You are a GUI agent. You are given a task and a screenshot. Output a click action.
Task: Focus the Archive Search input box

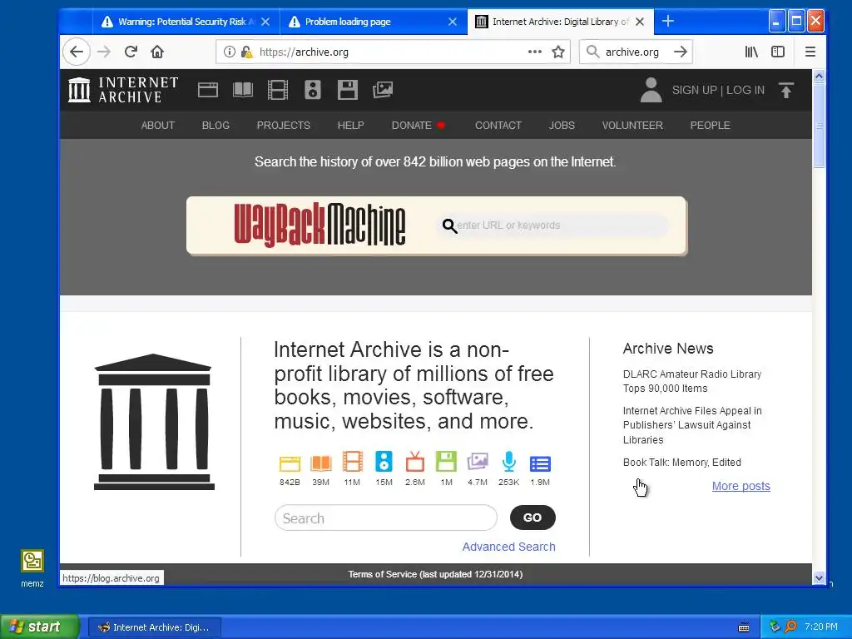[x=386, y=518]
